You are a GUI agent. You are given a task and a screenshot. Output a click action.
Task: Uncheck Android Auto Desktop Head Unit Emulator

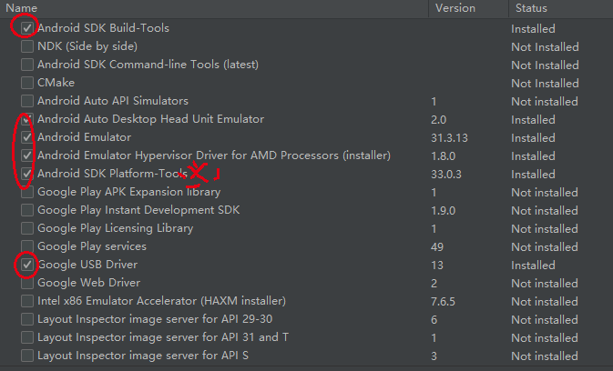pyautogui.click(x=27, y=119)
